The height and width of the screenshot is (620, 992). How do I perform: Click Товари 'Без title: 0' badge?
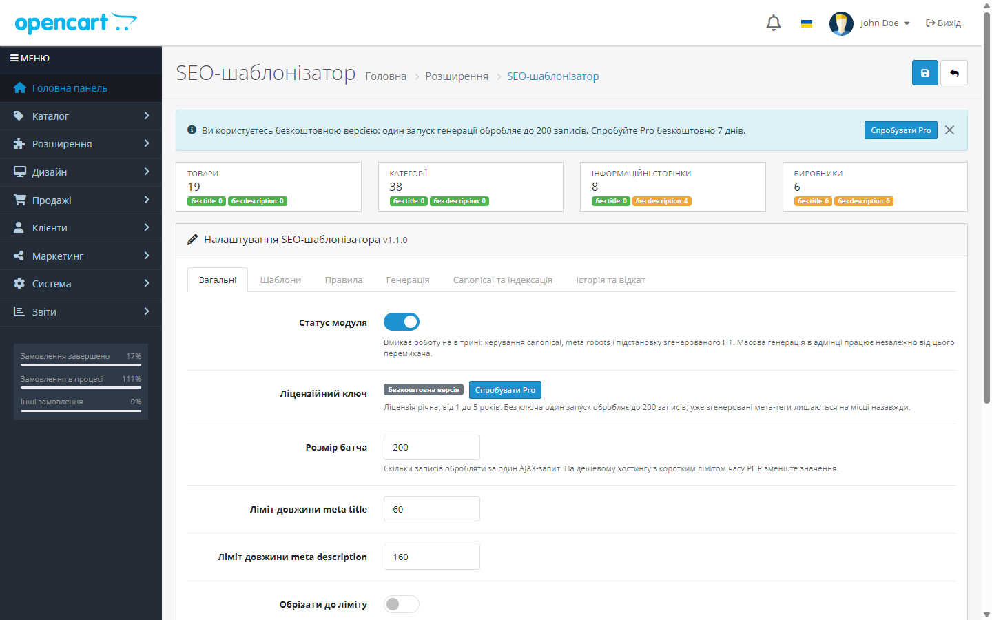pos(207,201)
